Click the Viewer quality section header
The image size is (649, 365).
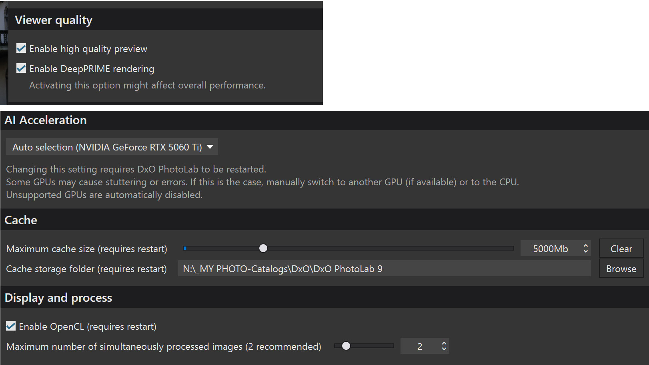[54, 20]
